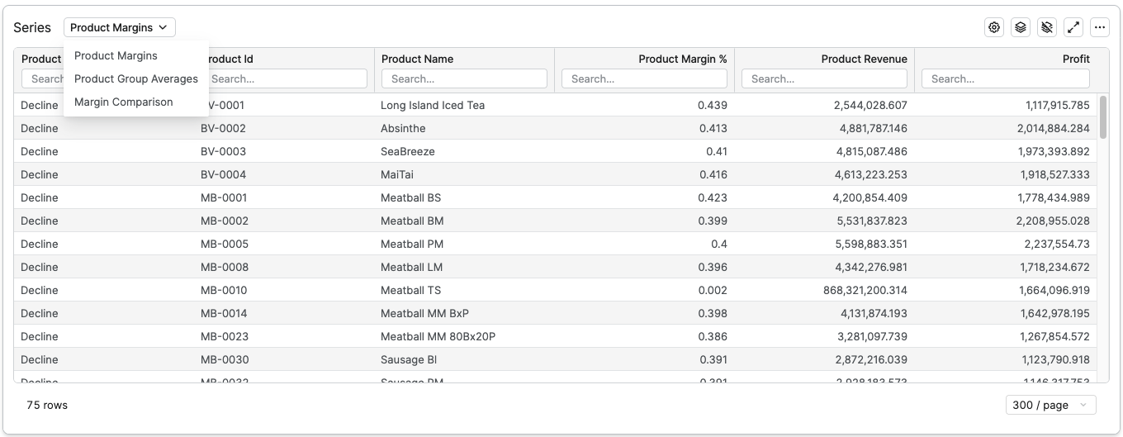
Task: Pick Margin Comparison from the menu
Action: coord(123,102)
